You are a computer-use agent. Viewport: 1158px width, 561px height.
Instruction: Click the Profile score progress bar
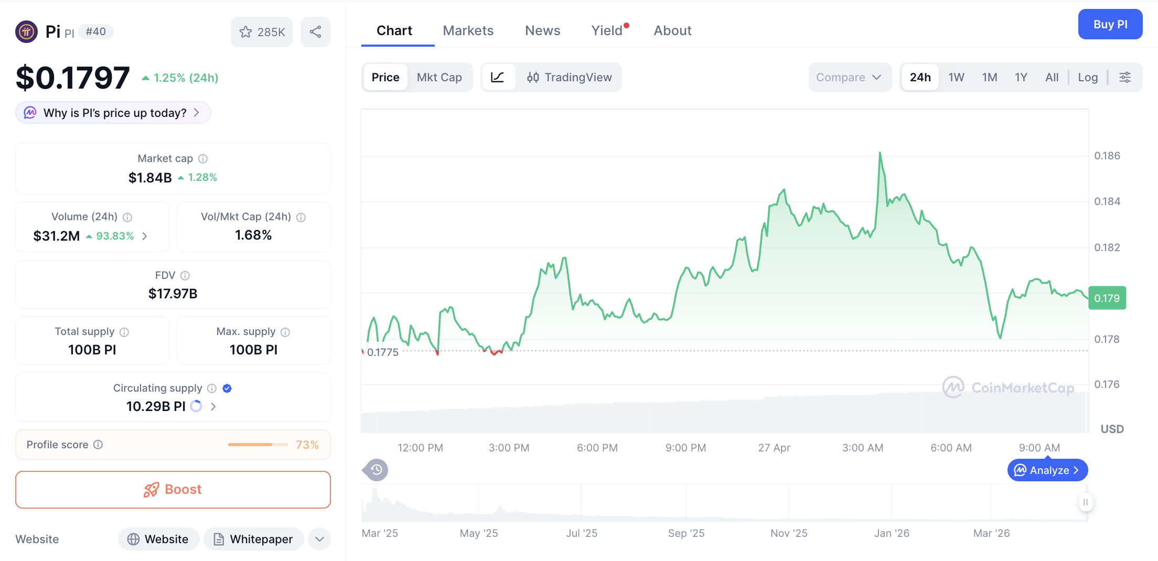tap(258, 444)
